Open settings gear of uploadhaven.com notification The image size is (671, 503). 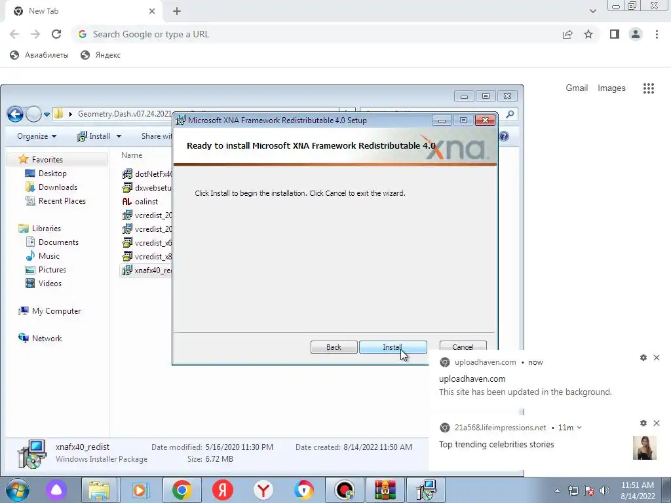tap(643, 358)
